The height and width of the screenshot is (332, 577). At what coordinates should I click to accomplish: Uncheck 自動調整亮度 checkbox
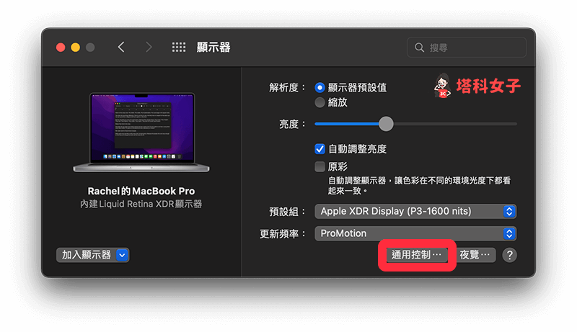[x=320, y=149]
